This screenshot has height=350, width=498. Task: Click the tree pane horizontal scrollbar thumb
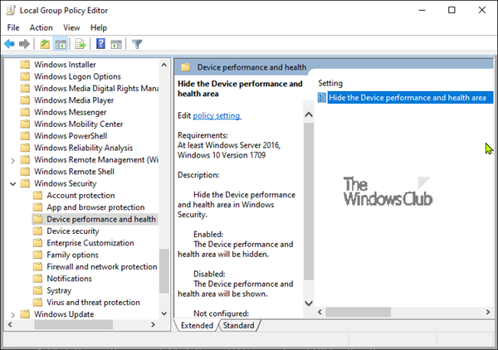[73, 324]
